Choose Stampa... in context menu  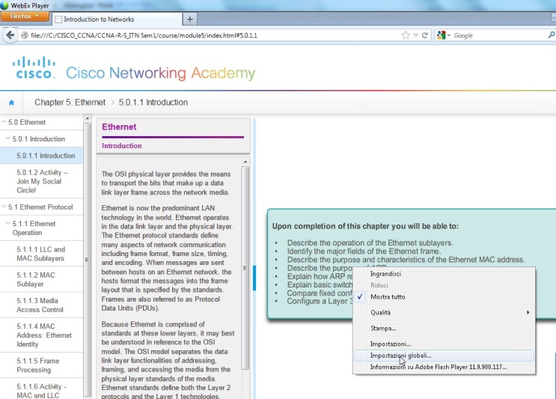tap(444, 329)
